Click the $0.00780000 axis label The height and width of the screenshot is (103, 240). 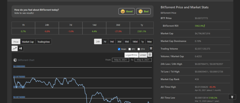point(19,77)
